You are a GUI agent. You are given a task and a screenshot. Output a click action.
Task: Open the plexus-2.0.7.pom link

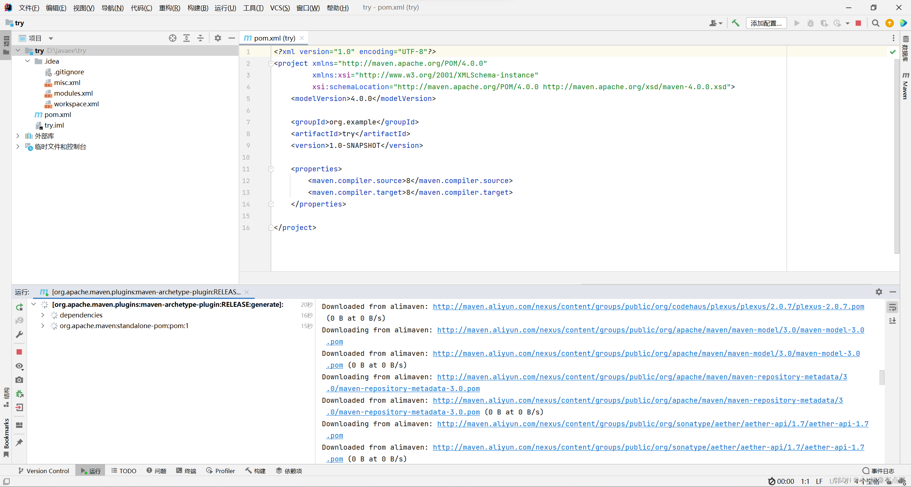(x=648, y=306)
